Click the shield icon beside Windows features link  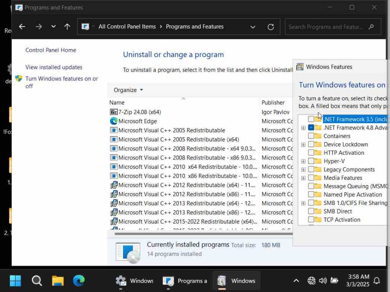pos(19,79)
